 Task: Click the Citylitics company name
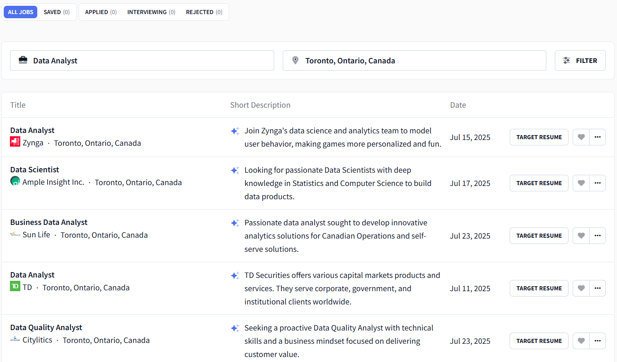click(x=37, y=340)
